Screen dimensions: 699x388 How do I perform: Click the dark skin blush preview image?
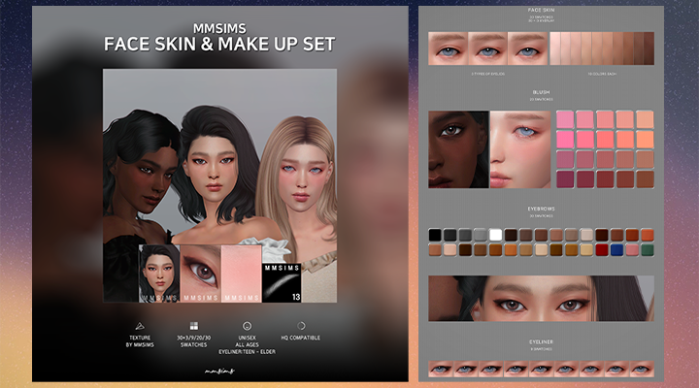coord(457,148)
